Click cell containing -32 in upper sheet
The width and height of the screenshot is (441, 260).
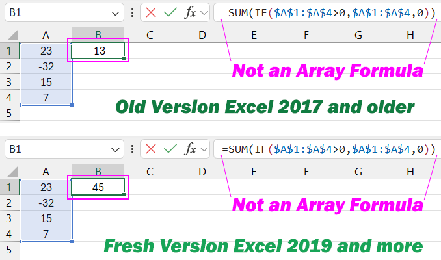tap(46, 66)
